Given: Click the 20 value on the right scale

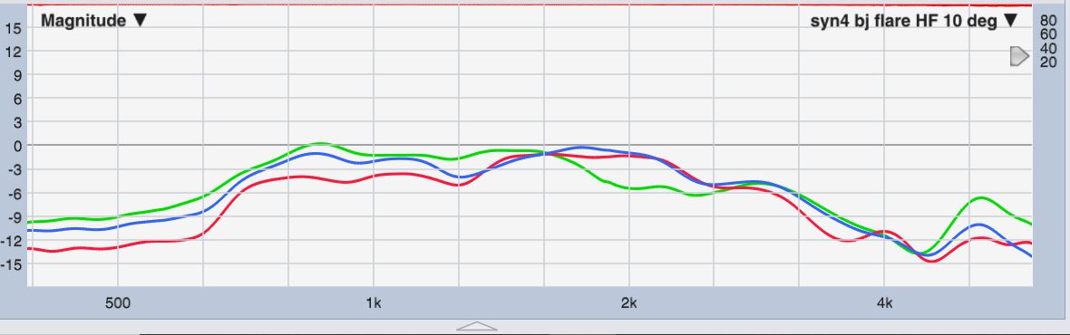Looking at the screenshot, I should click(1048, 62).
